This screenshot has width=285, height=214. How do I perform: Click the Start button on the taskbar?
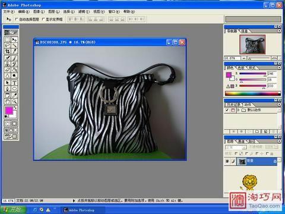click(x=13, y=210)
